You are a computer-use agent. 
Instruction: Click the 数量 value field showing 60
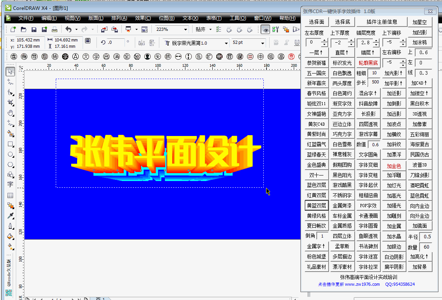tap(426, 247)
